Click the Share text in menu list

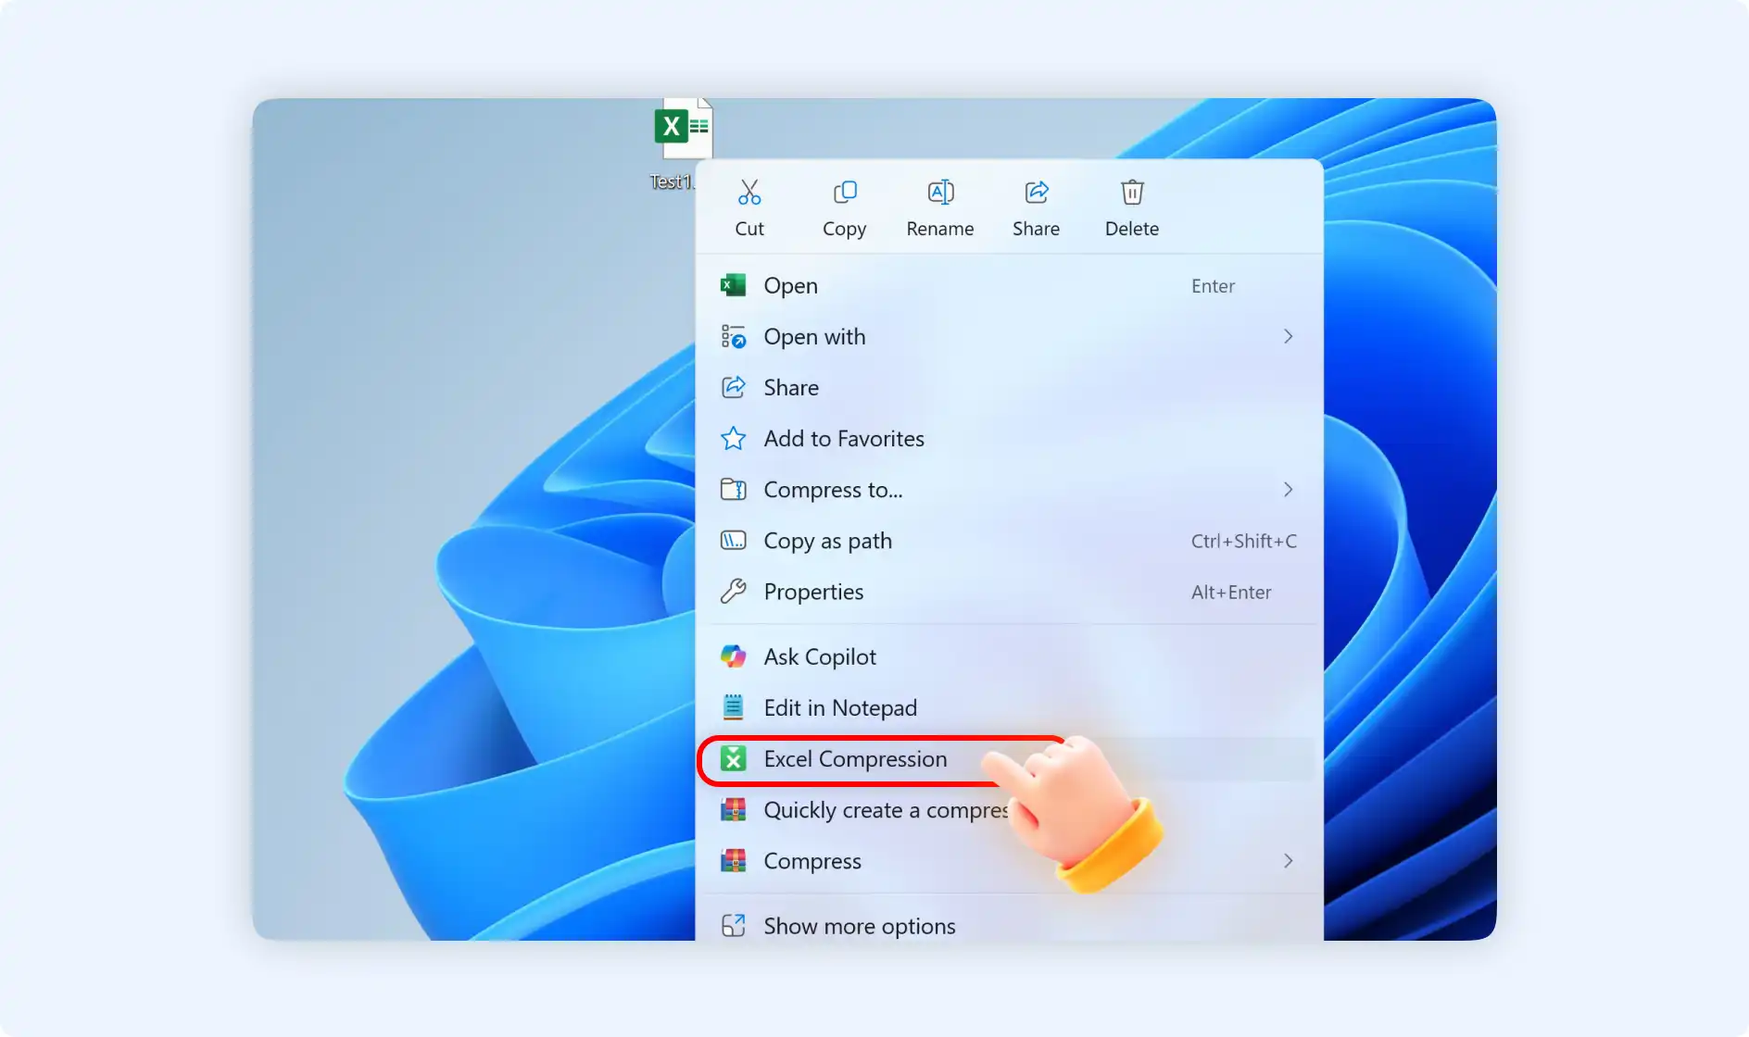click(791, 387)
